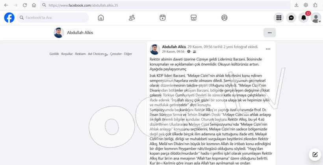The image size is (323, 165).
Task: Open the Groups icon in navigation
Action: click(224, 18)
